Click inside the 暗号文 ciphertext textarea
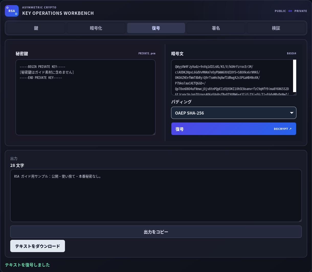The height and width of the screenshot is (272, 312). point(232,77)
